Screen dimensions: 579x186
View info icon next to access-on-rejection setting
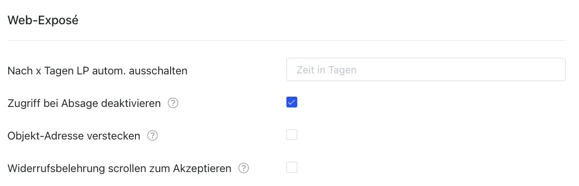[x=173, y=103]
